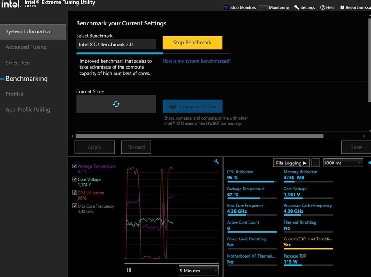Click the Apply button
Image resolution: width=371 pixels, height=277 pixels.
[95, 147]
